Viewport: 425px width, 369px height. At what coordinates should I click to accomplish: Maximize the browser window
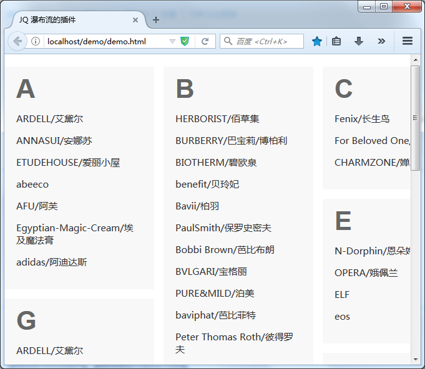384,6
